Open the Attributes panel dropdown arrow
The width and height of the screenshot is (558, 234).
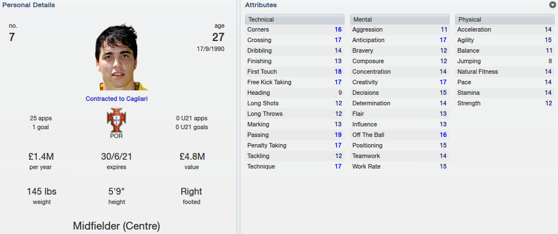[552, 5]
